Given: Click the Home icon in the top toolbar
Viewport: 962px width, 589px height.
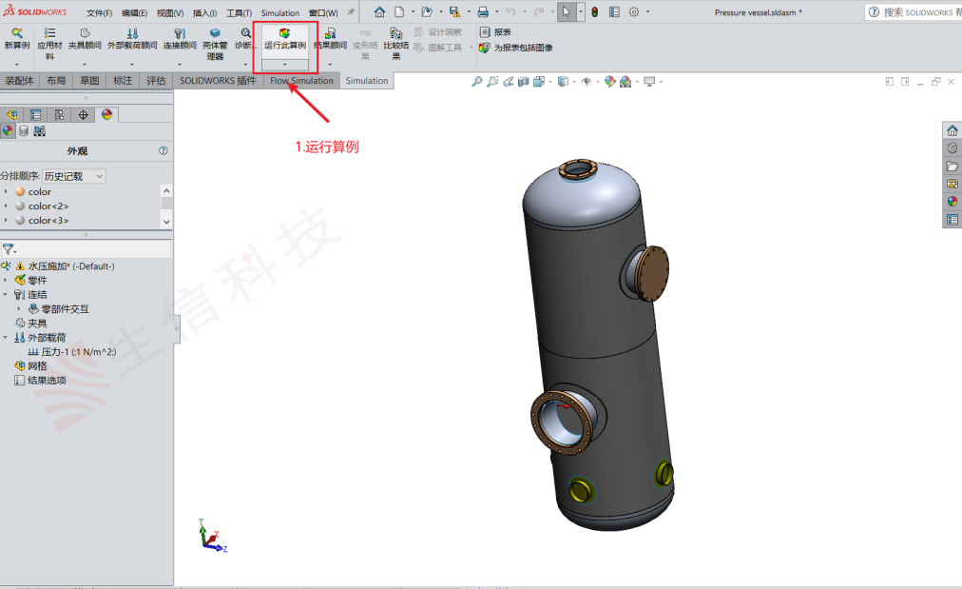Looking at the screenshot, I should [x=379, y=12].
